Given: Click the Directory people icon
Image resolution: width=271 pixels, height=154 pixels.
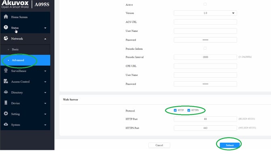Looking at the screenshot, I should tap(6, 92).
